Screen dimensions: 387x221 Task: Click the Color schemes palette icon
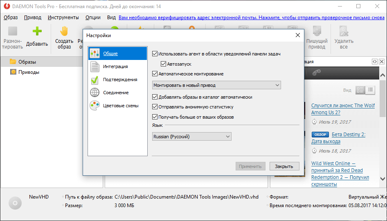coord(95,106)
